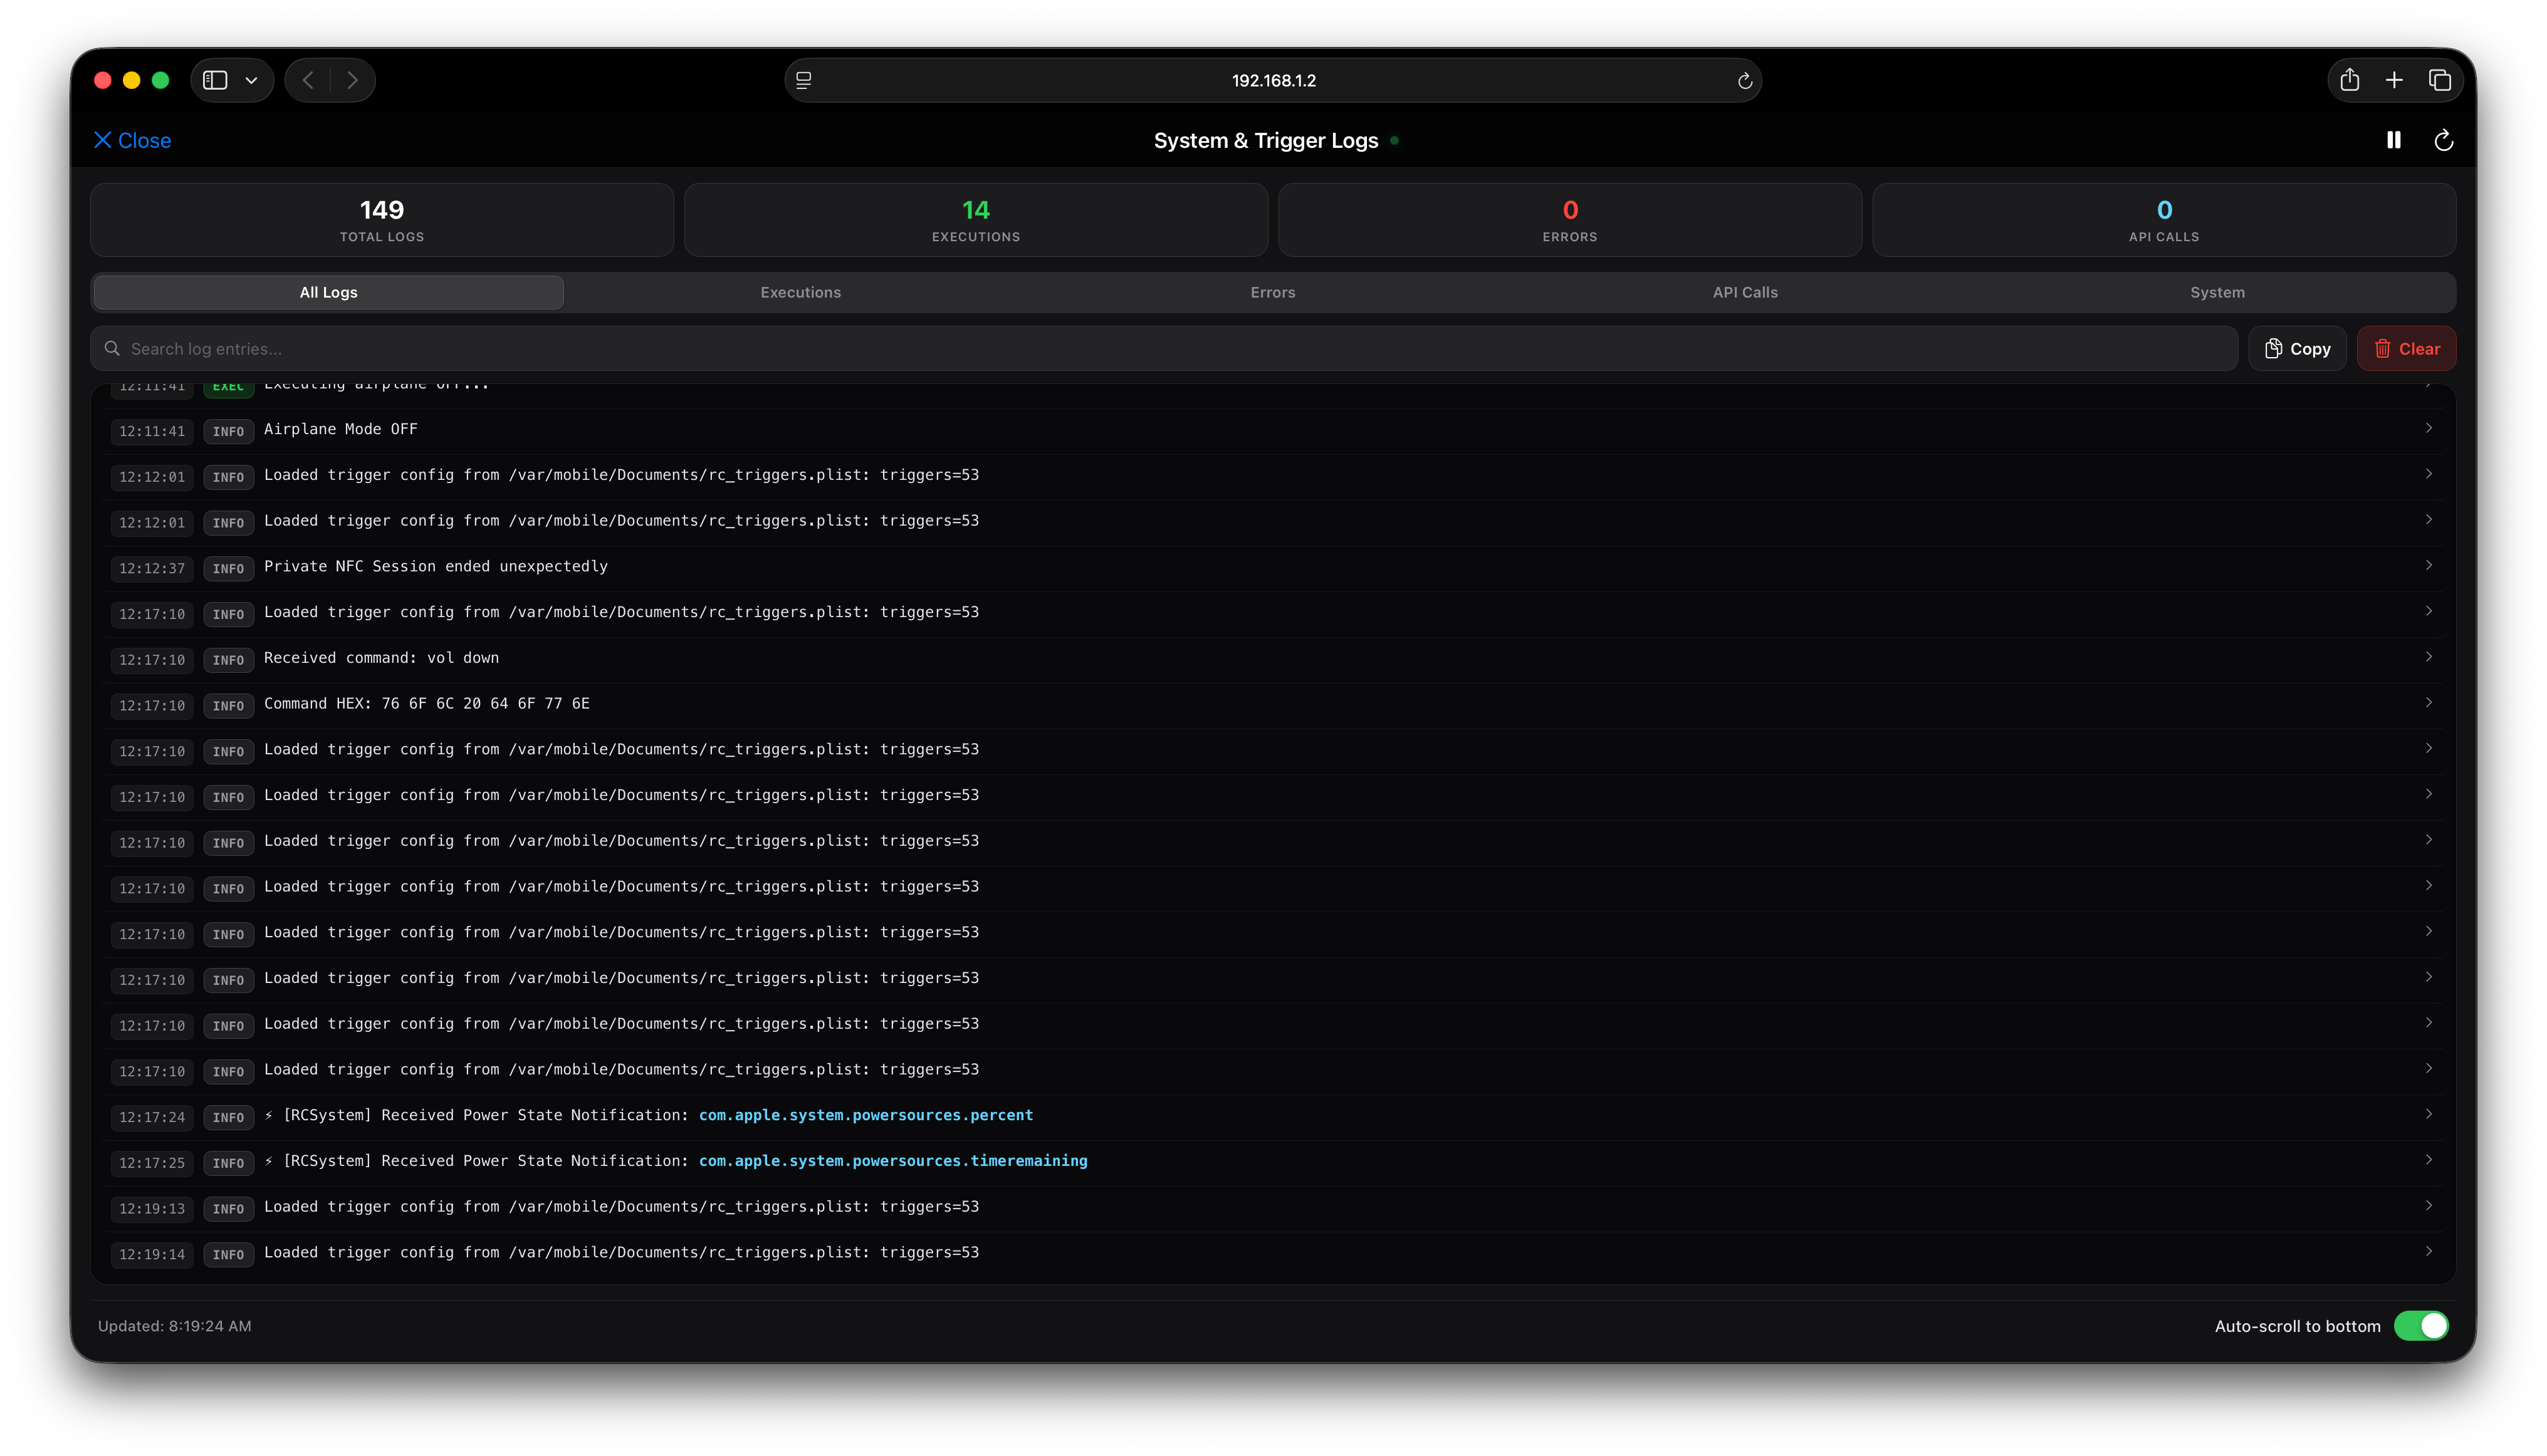Refresh logs with the header reload icon

click(2443, 140)
